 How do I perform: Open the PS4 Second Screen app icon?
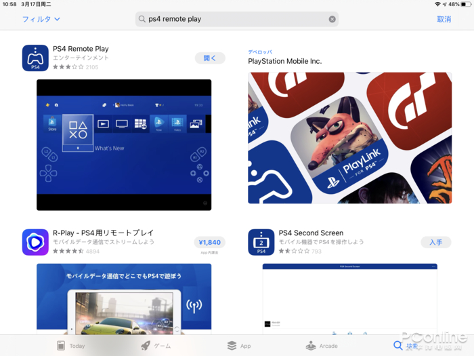pos(261,242)
